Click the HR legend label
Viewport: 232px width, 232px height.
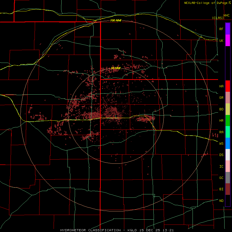pos(221,121)
